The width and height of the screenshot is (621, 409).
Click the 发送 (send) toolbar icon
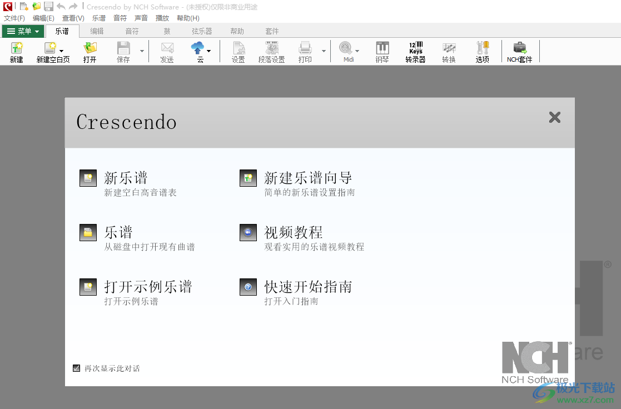pos(167,52)
